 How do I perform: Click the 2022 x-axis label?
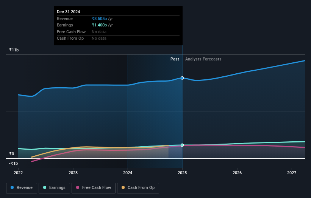point(18,173)
